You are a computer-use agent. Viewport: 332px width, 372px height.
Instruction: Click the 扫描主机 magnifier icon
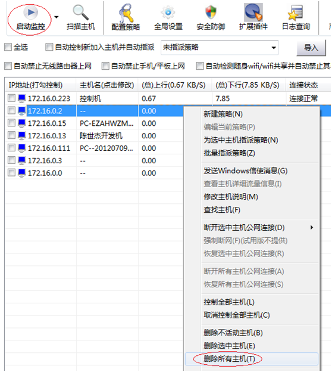point(80,13)
